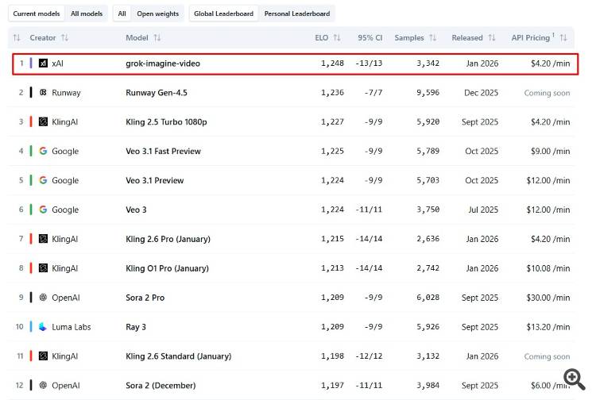Click the Creator column header text
596x400 pixels.
pyautogui.click(x=43, y=38)
